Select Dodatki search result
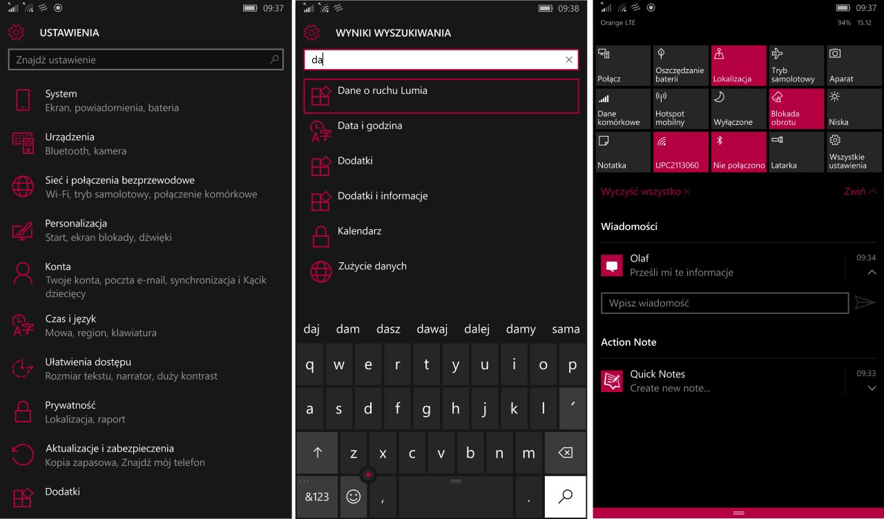This screenshot has height=519, width=884. pyautogui.click(x=441, y=166)
